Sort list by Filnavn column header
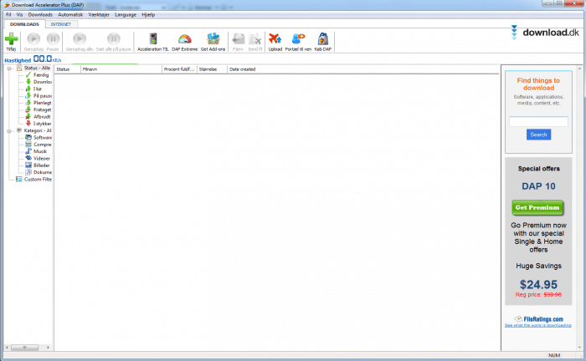Viewport: 586px width, 361px height. pos(121,69)
